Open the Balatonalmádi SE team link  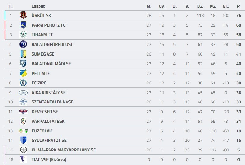point(51,64)
